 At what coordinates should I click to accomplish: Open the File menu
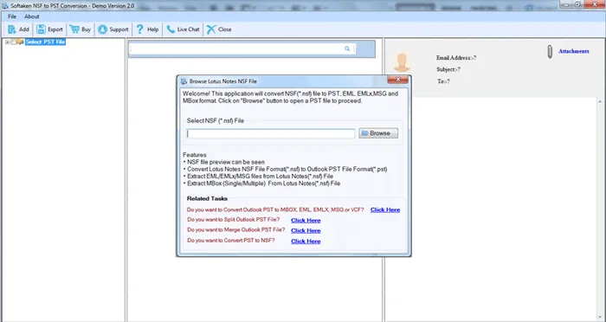[x=12, y=16]
